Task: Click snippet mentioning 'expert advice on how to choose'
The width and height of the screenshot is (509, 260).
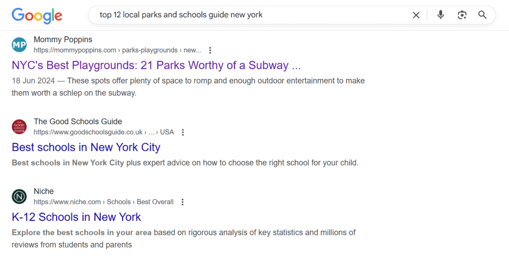Action: point(185,163)
